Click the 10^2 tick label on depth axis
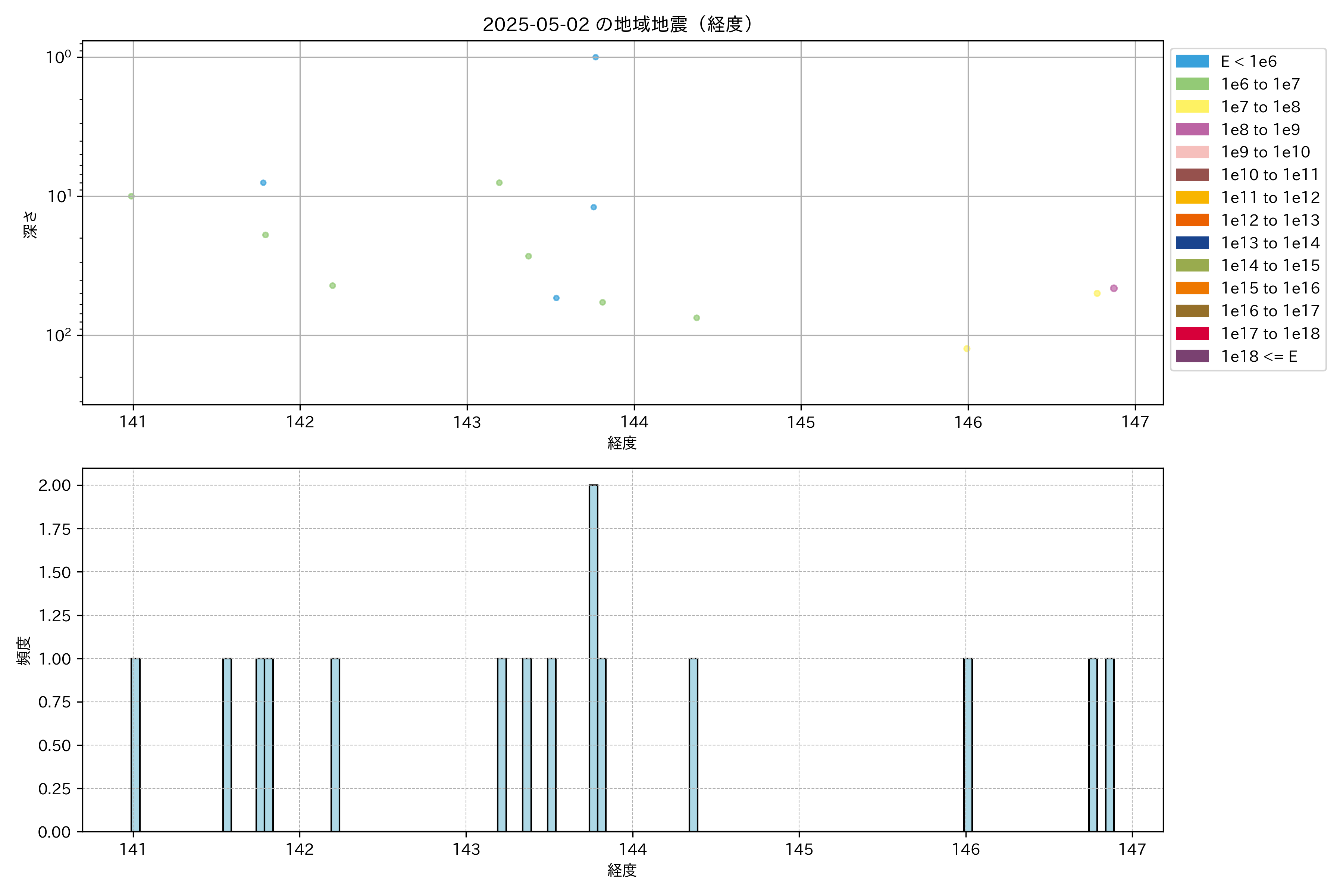Image resolution: width=1343 pixels, height=895 pixels. coord(58,335)
